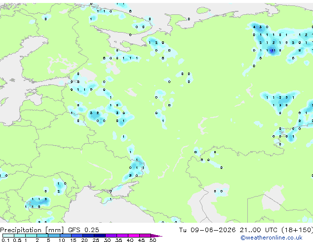Pick the 10 mm blue legend color box
The width and height of the screenshot is (313, 242).
pyautogui.click(x=65, y=236)
